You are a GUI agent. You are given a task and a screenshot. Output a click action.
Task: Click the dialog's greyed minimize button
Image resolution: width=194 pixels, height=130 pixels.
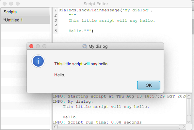click(38, 46)
